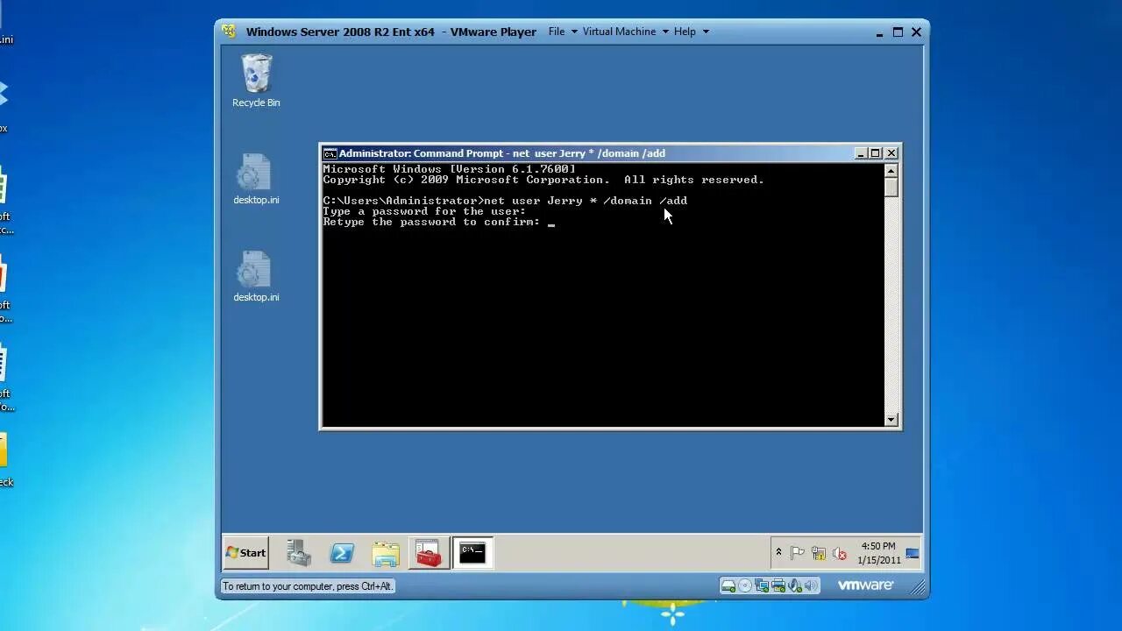Click Command Prompt scrollbar up arrow
1122x631 pixels.
[x=891, y=171]
